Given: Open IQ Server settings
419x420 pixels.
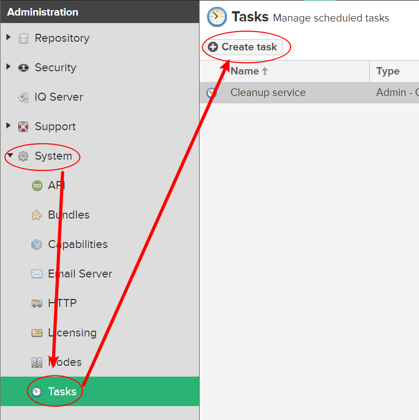Looking at the screenshot, I should (59, 97).
